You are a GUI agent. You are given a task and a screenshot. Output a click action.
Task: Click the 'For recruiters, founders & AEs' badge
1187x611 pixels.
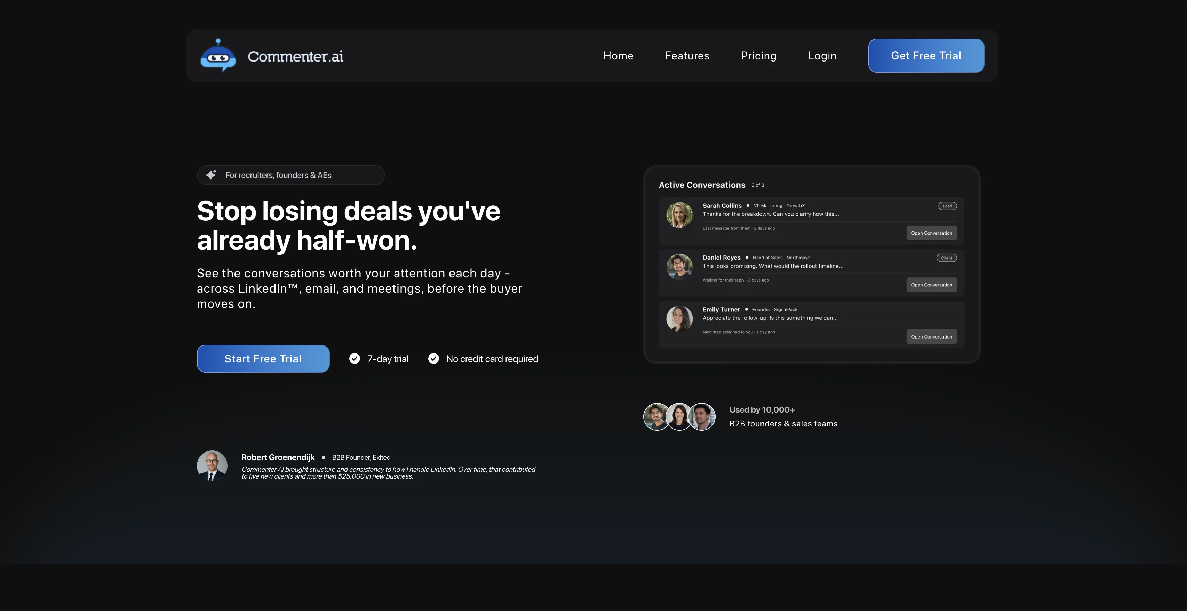pyautogui.click(x=291, y=175)
